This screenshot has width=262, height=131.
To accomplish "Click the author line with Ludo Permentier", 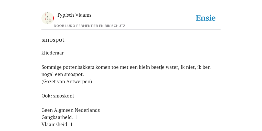I will 90,26.
